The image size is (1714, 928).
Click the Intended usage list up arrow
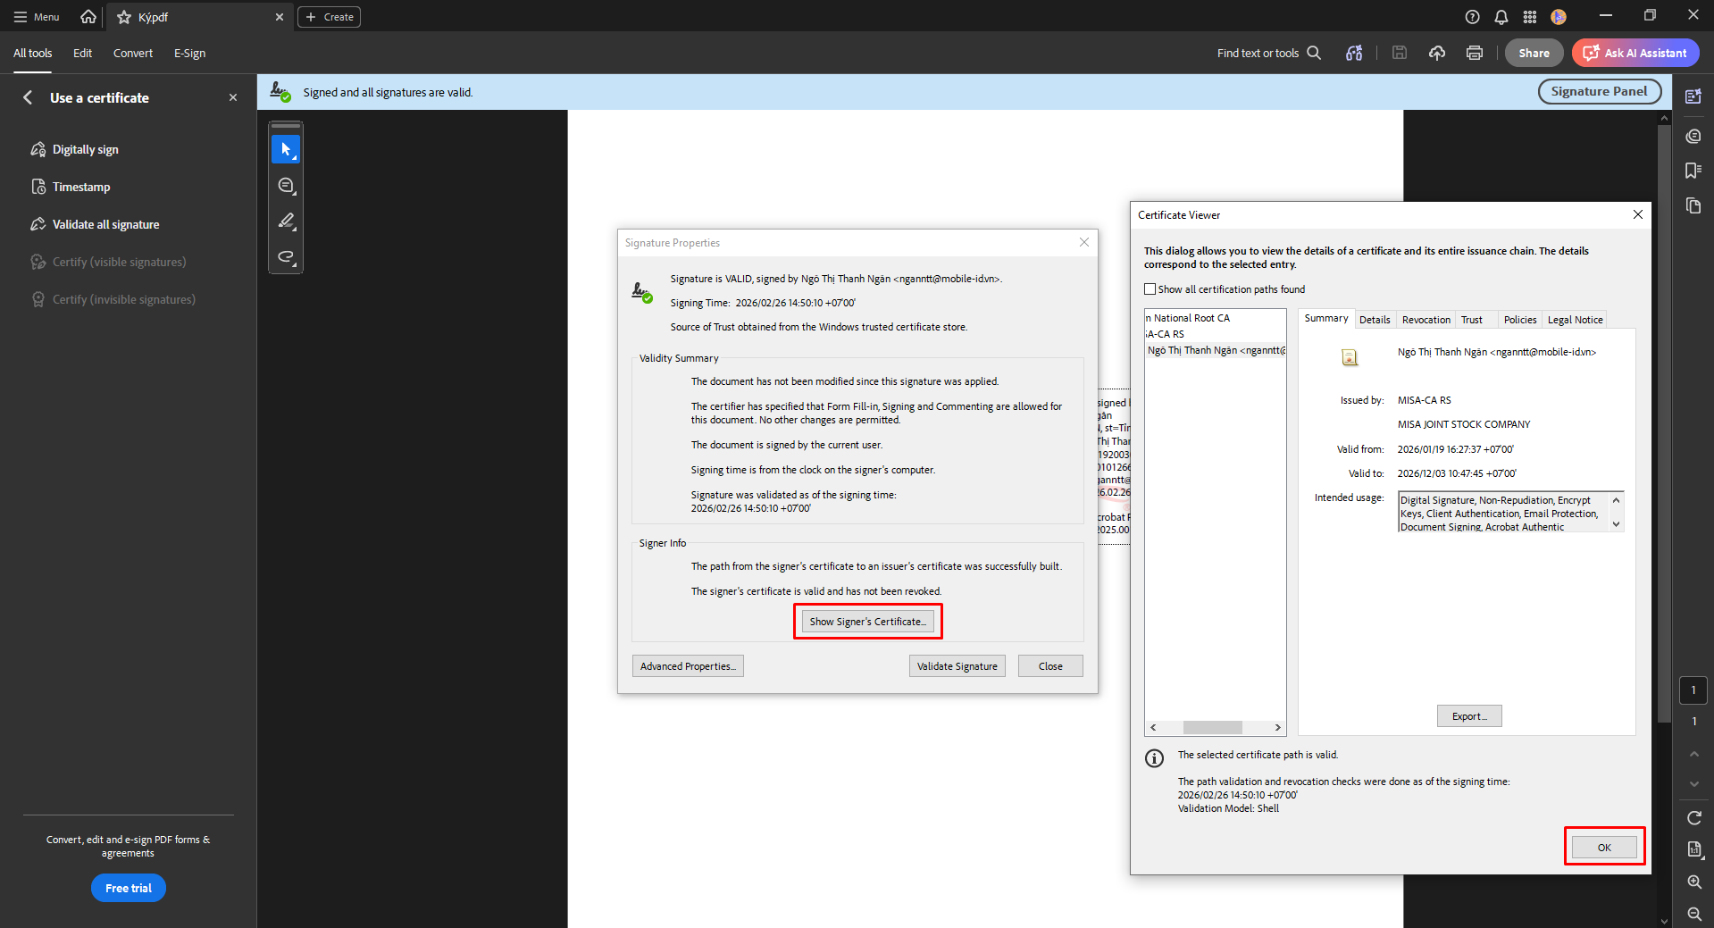point(1616,500)
